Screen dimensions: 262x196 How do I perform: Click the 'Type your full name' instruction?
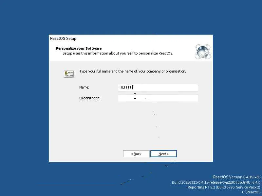[x=133, y=71]
